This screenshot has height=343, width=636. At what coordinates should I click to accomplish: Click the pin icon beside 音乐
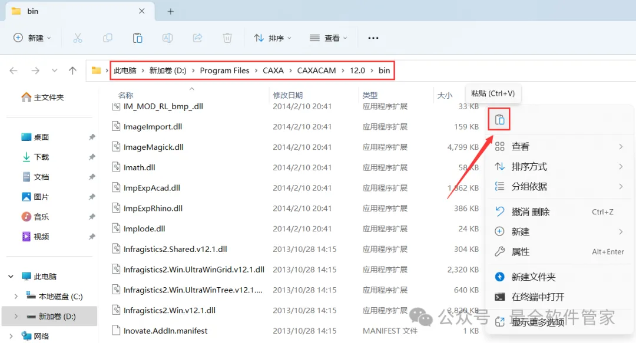[x=92, y=217]
